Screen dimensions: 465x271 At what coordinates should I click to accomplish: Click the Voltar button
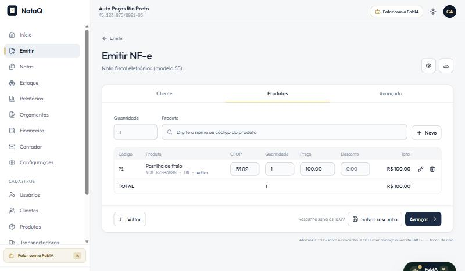130,219
